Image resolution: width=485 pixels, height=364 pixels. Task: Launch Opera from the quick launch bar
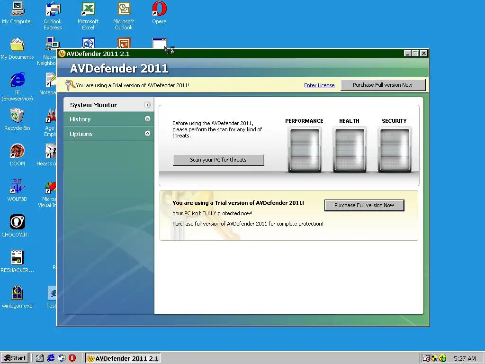click(72, 358)
